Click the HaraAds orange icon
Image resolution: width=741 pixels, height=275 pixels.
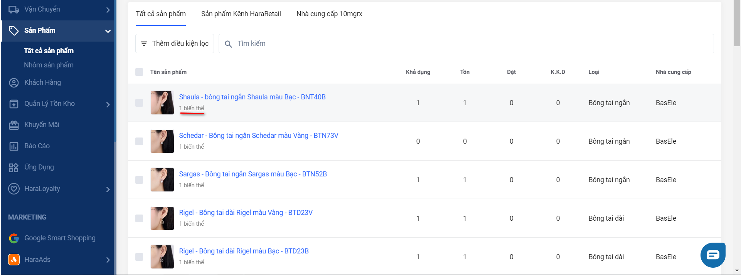14,260
